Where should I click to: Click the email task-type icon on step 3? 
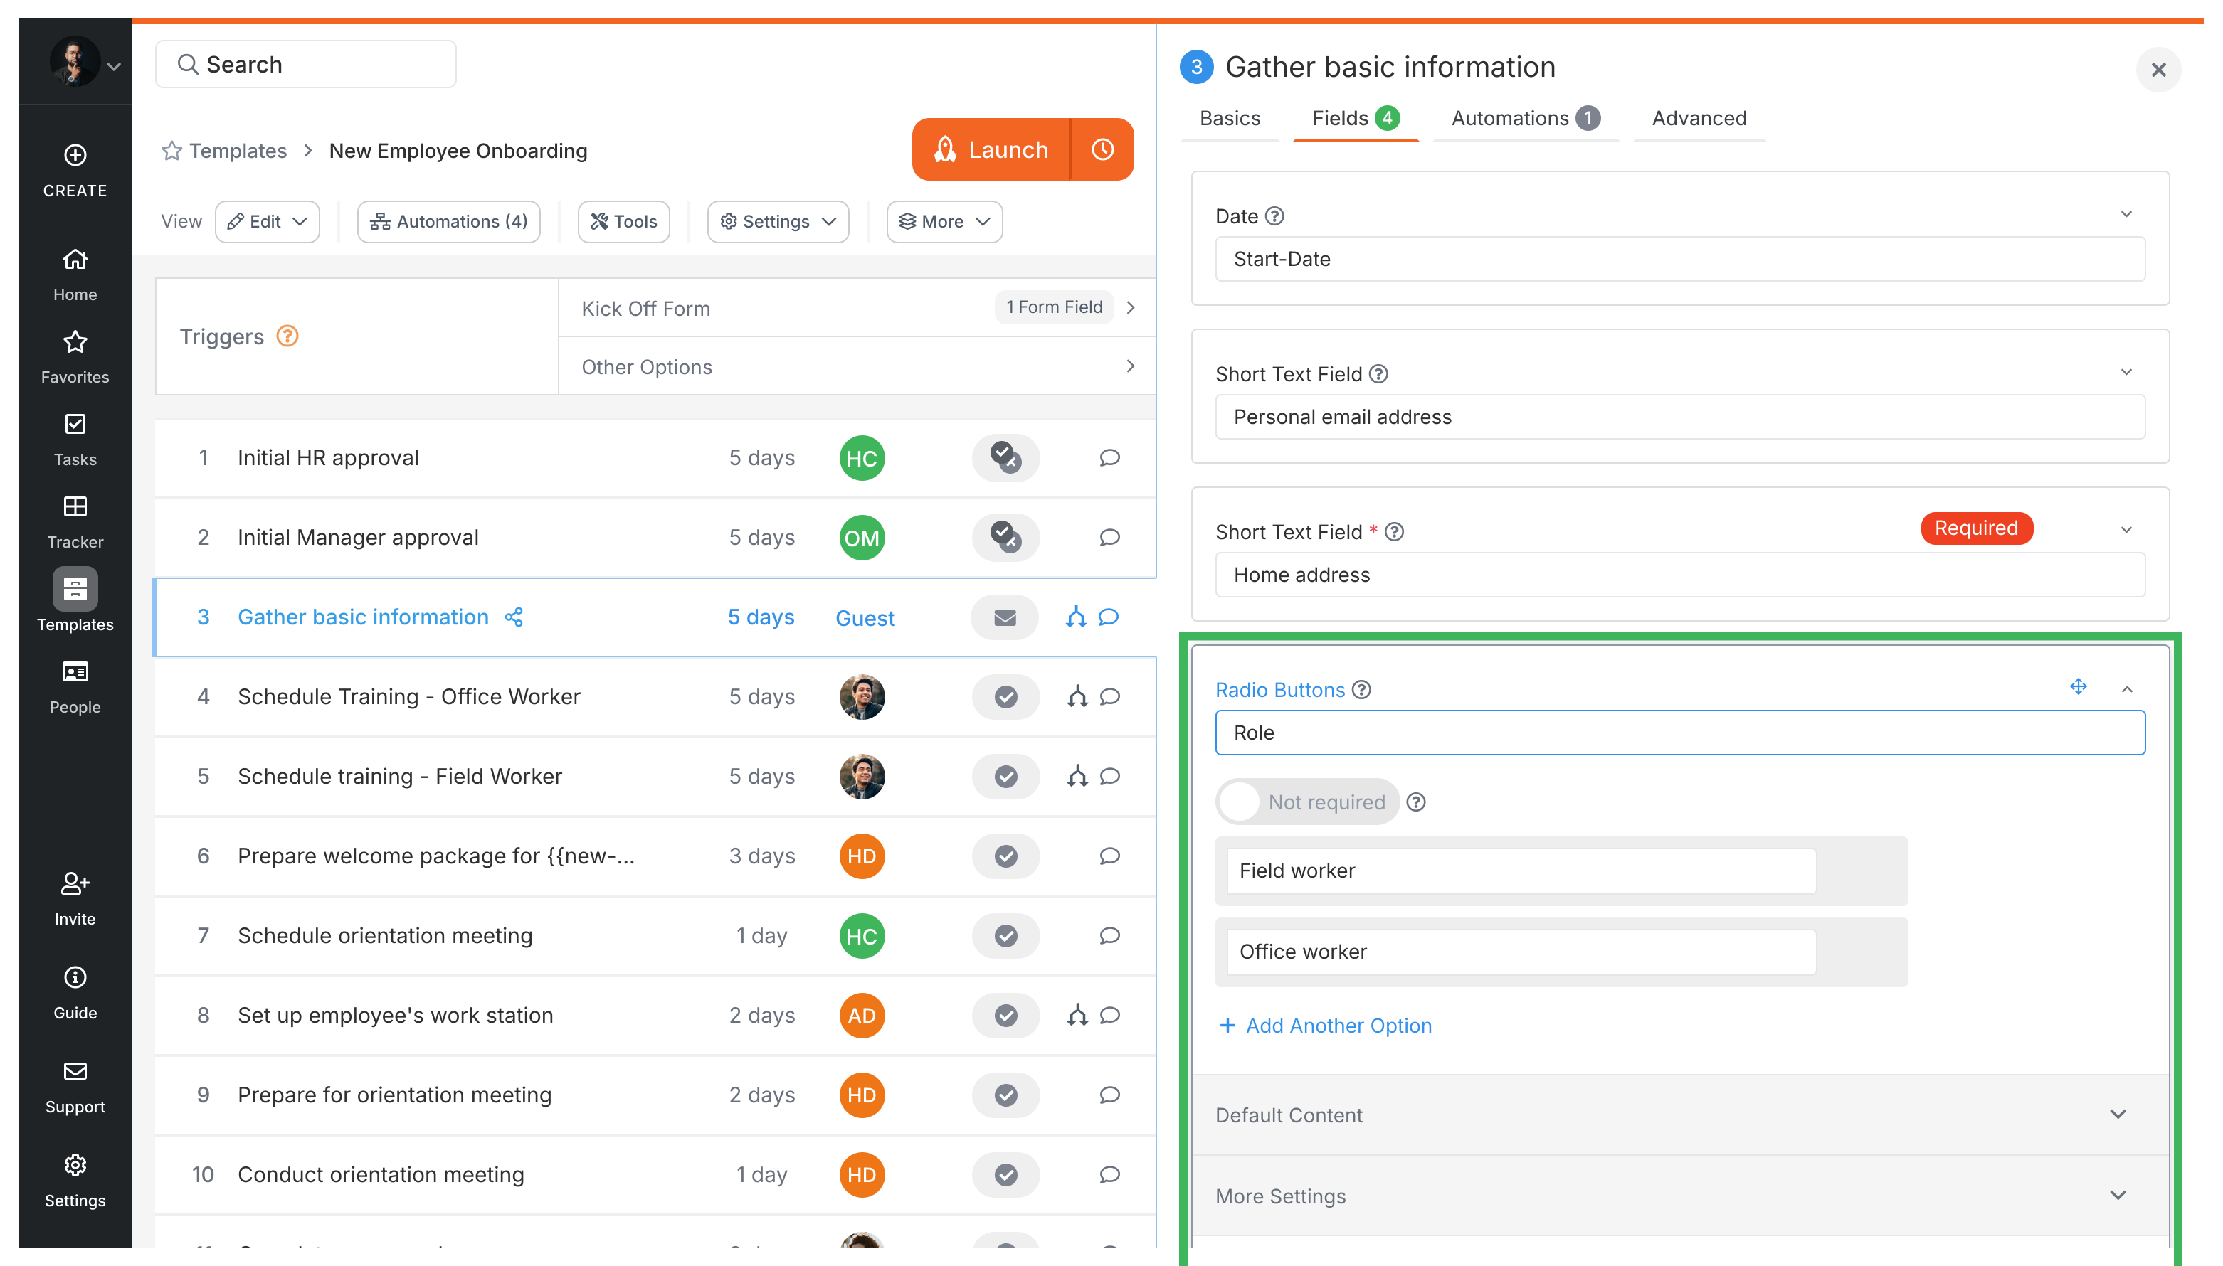[x=1005, y=617]
